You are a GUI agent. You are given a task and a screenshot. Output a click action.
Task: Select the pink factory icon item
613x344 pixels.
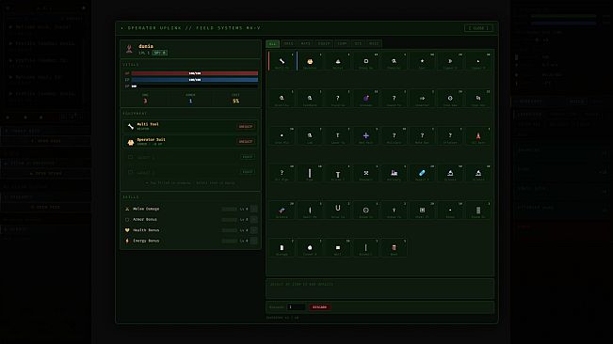tap(394, 173)
